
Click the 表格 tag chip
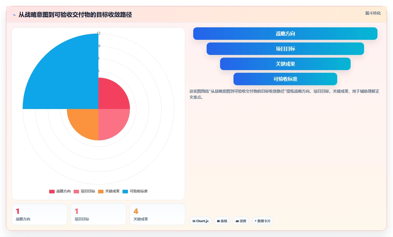tap(222, 221)
